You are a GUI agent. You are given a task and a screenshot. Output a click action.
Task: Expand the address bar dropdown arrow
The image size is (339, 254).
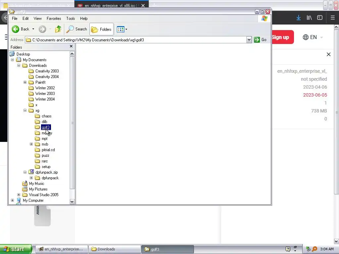[x=249, y=40]
